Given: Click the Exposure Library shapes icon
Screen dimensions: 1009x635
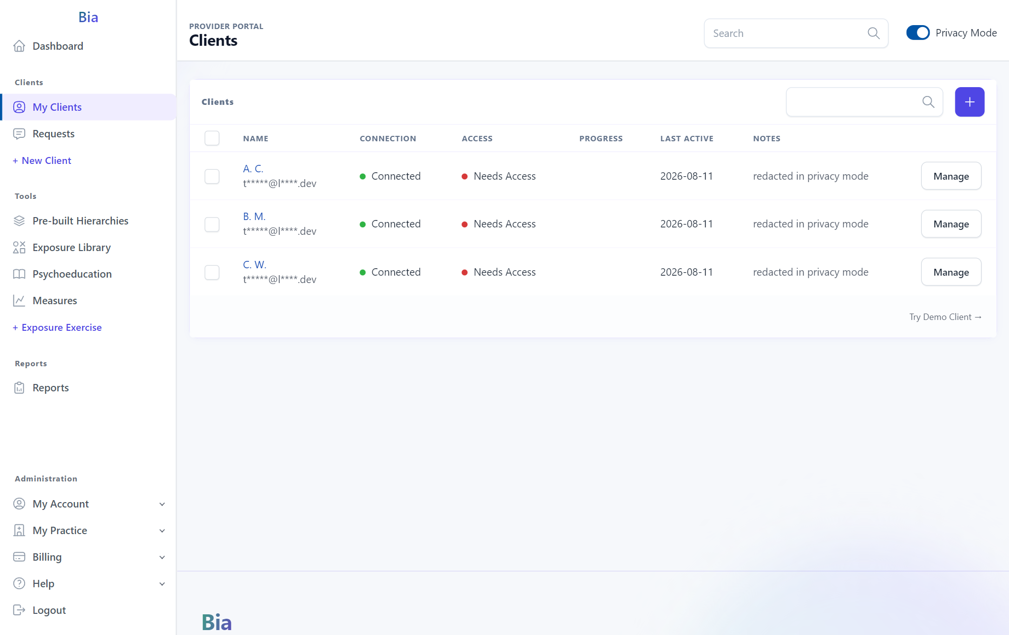Looking at the screenshot, I should [x=19, y=247].
